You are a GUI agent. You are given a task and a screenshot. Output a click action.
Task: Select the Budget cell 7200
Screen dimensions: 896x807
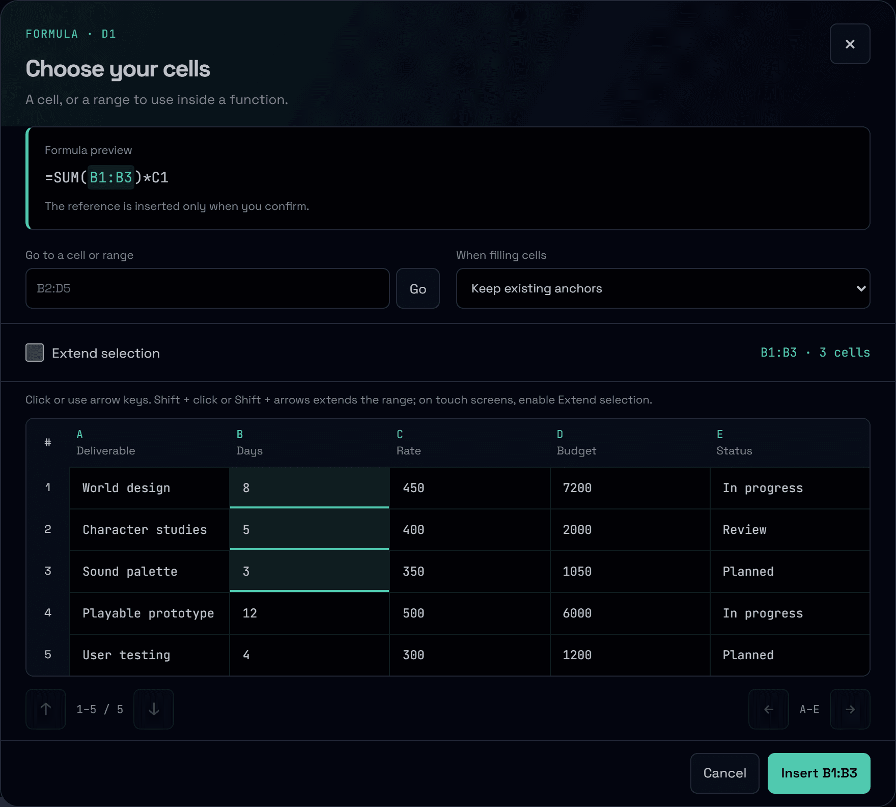pyautogui.click(x=630, y=488)
